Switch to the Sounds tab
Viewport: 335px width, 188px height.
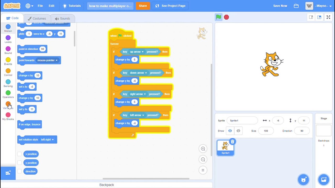[x=62, y=19]
